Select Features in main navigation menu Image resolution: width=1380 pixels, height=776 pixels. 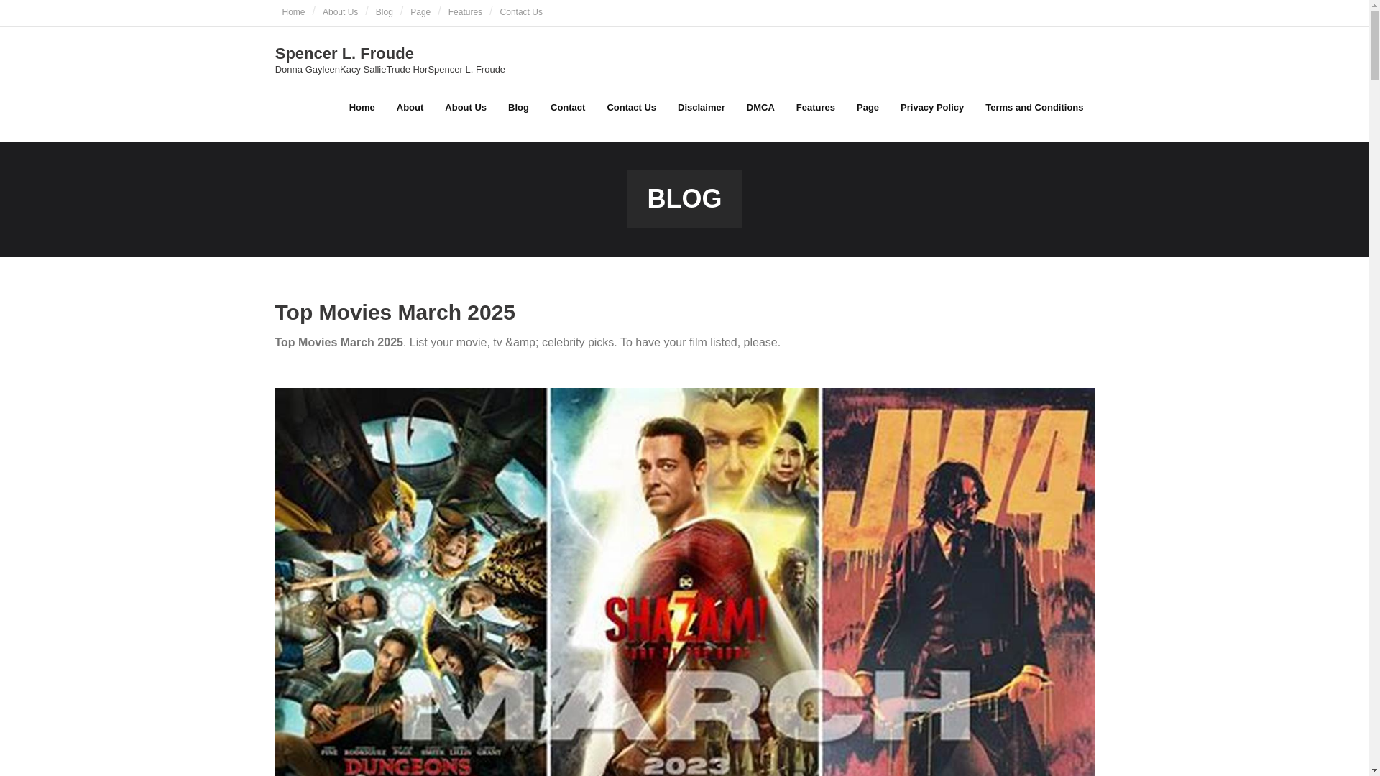pyautogui.click(x=815, y=108)
